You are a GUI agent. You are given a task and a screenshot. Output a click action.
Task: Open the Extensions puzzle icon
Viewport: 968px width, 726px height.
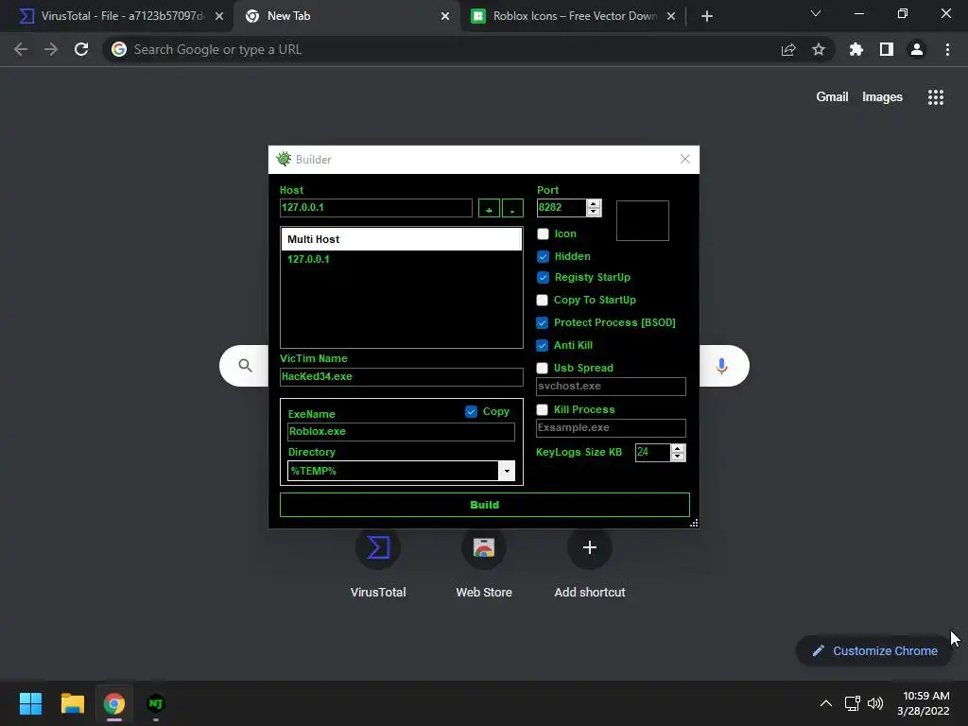click(856, 49)
